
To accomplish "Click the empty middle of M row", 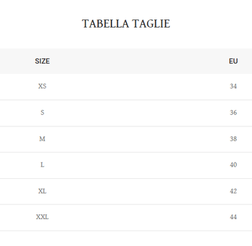I will pyautogui.click(x=138, y=139).
